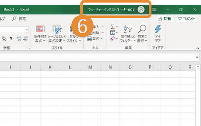Expand テーブルとして書式設定 dropdown arrow
Image resolution: width=201 pixels, height=126 pixels.
[64, 41]
